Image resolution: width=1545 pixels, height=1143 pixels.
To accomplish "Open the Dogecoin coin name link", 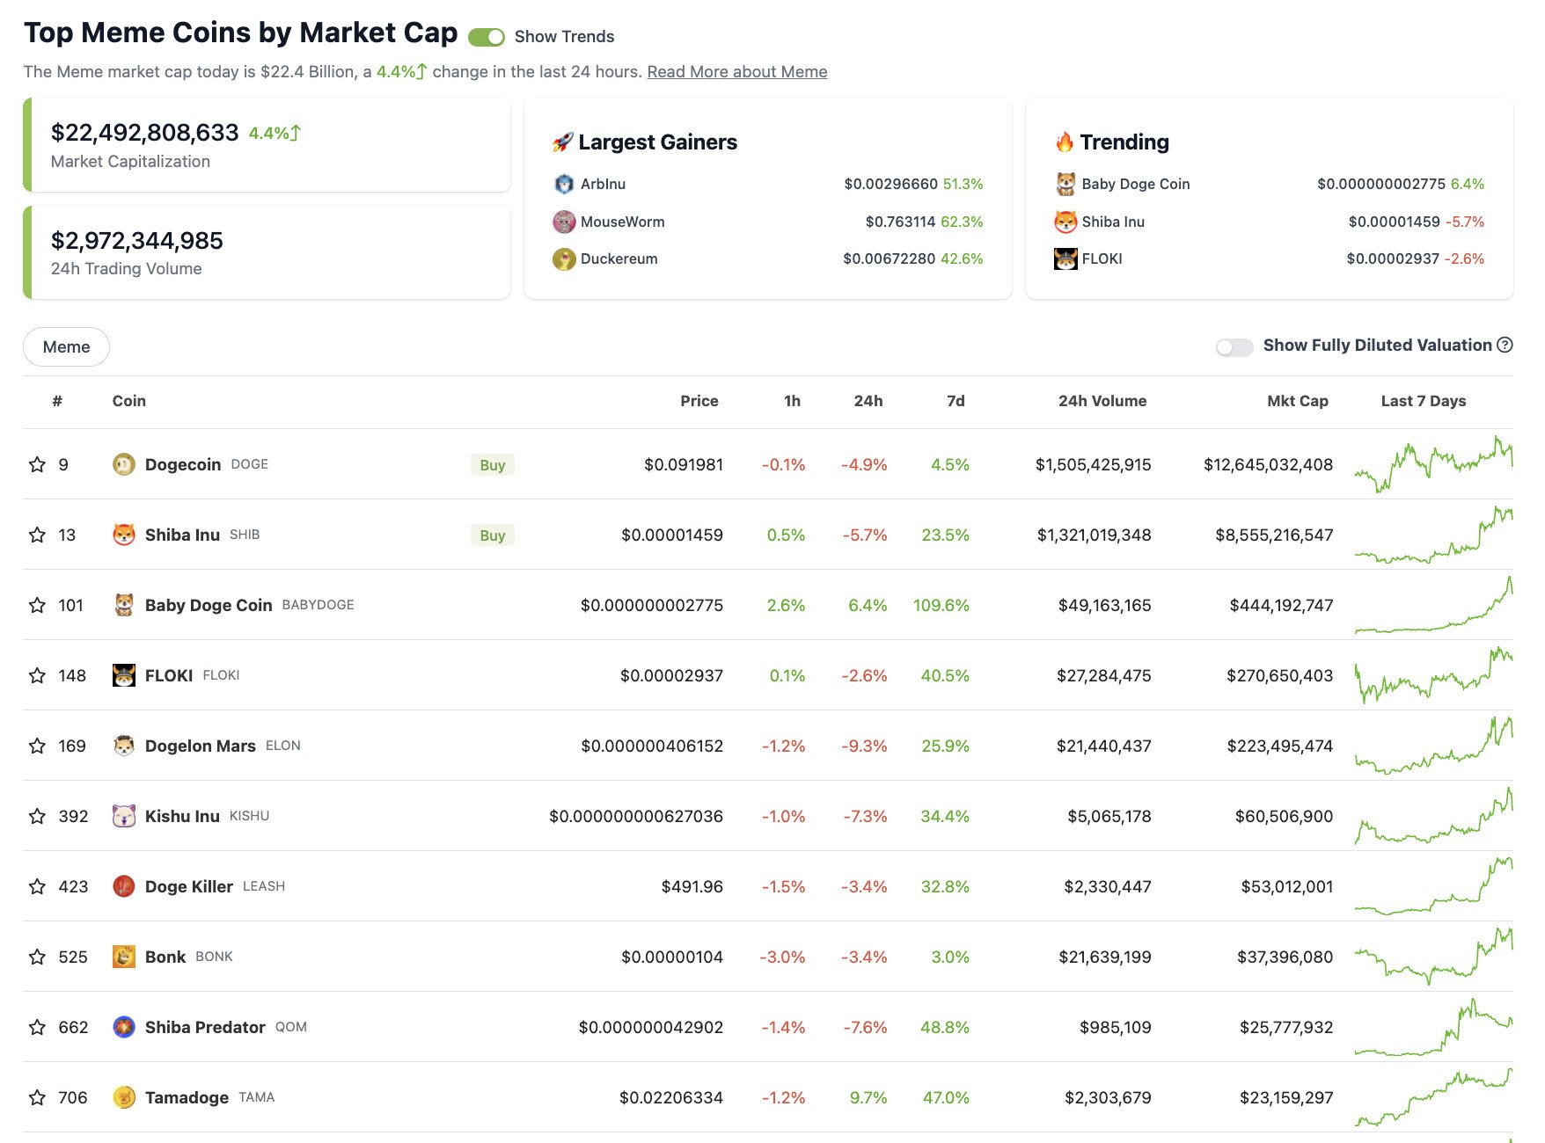I will (x=183, y=464).
